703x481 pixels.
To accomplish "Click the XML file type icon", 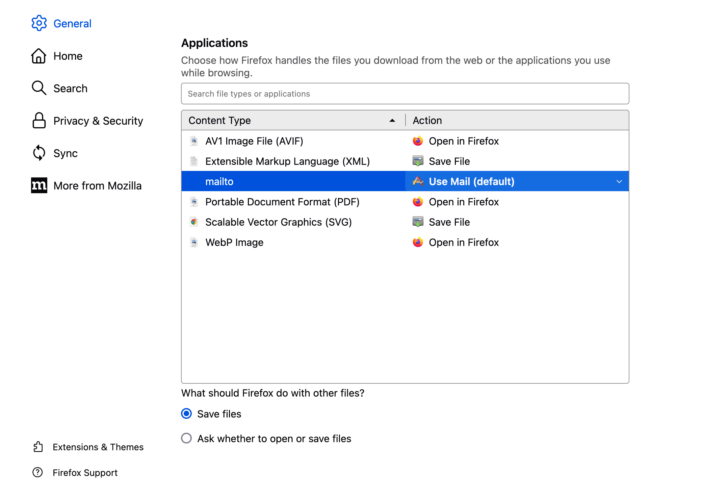I will coord(194,161).
